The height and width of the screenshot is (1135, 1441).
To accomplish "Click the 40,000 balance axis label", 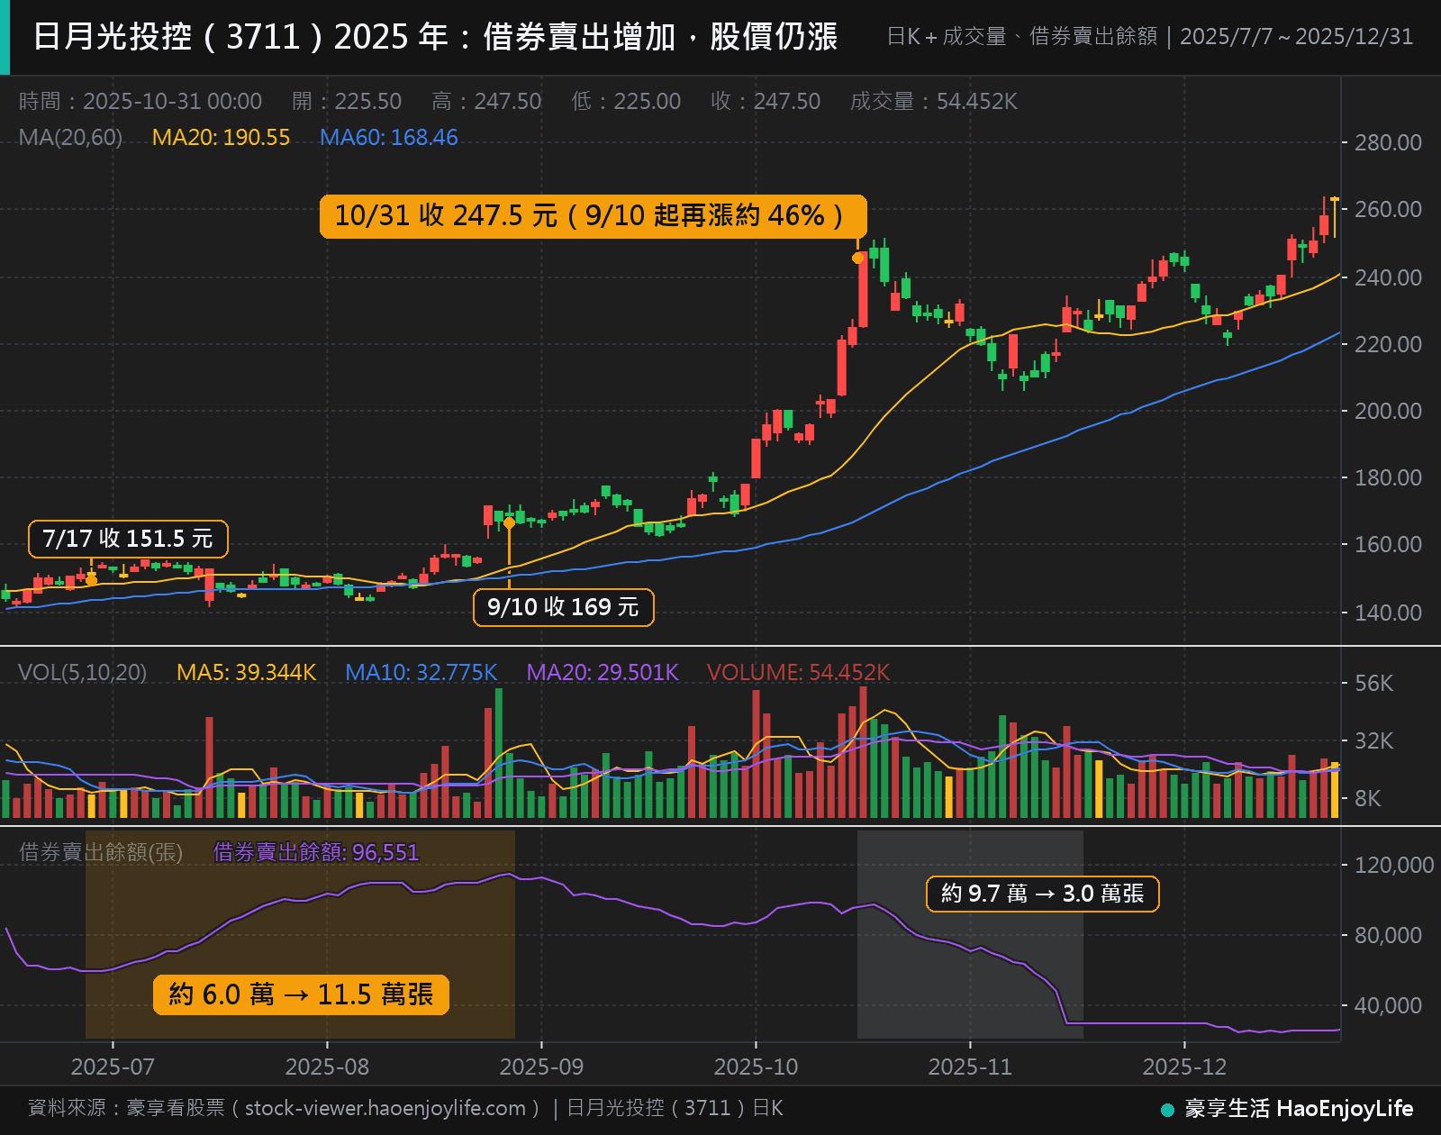I will tap(1388, 1005).
